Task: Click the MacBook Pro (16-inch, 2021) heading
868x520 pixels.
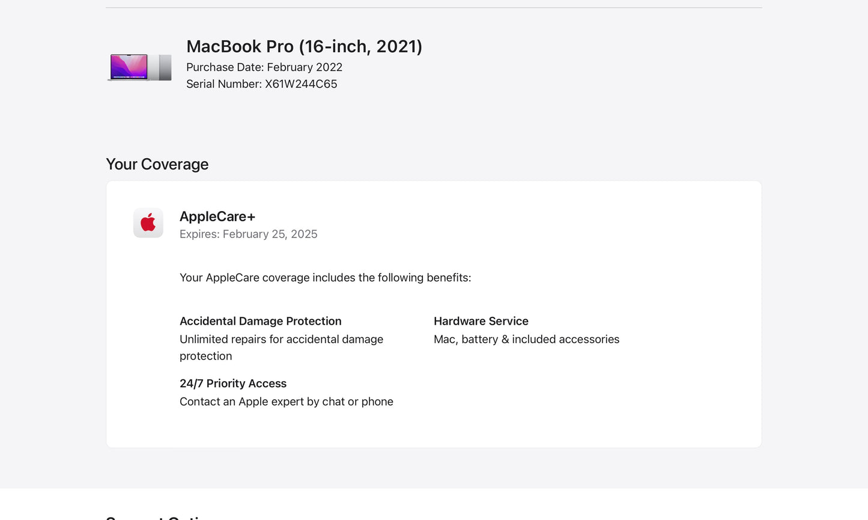Action: click(x=304, y=46)
